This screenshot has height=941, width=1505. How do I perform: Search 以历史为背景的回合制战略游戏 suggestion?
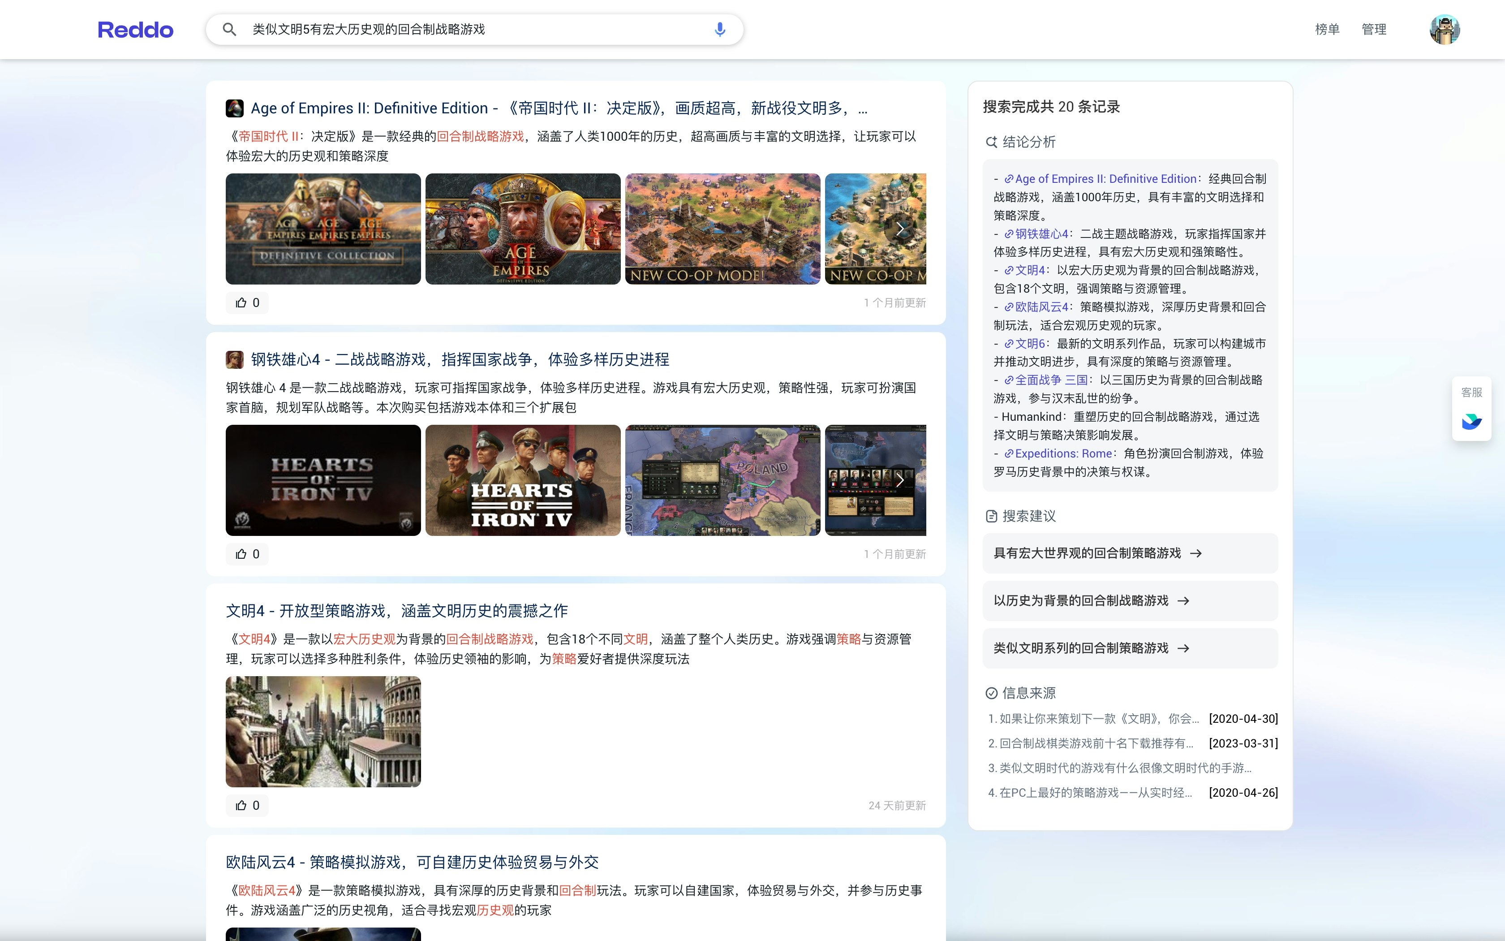click(x=1130, y=600)
